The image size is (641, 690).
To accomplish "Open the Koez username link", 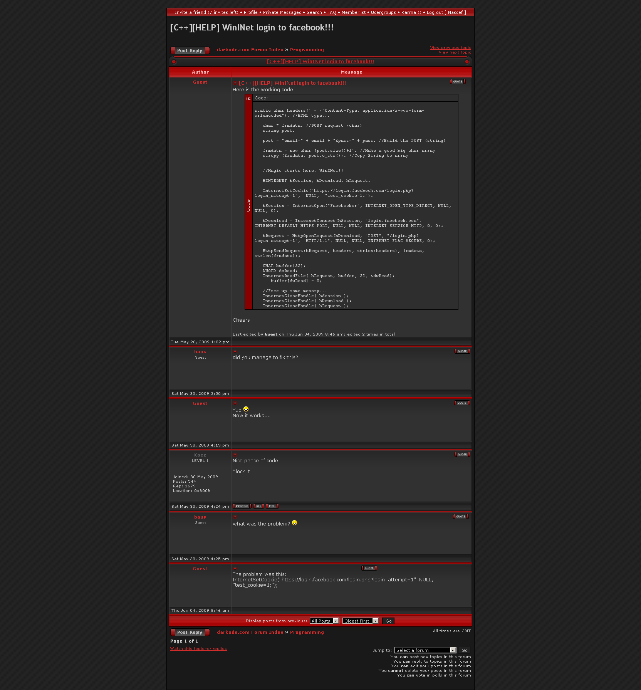I will click(x=200, y=455).
